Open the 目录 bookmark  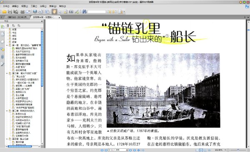[x=14, y=39]
